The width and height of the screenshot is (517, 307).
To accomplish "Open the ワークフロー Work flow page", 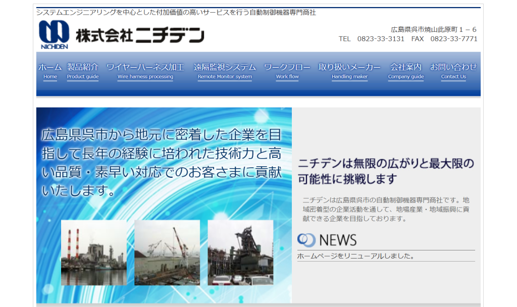I will pyautogui.click(x=287, y=71).
